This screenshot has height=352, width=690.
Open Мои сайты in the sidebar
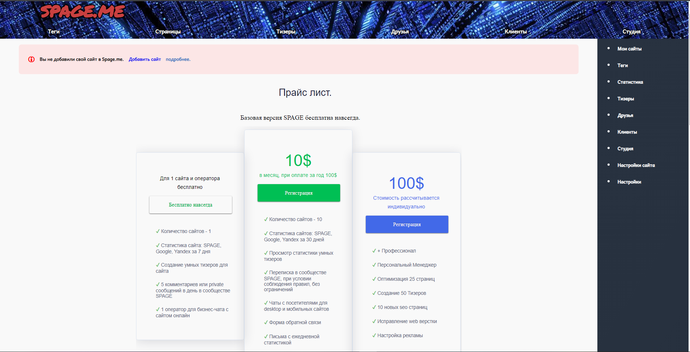629,49
